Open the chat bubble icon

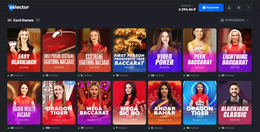tap(239, 8)
